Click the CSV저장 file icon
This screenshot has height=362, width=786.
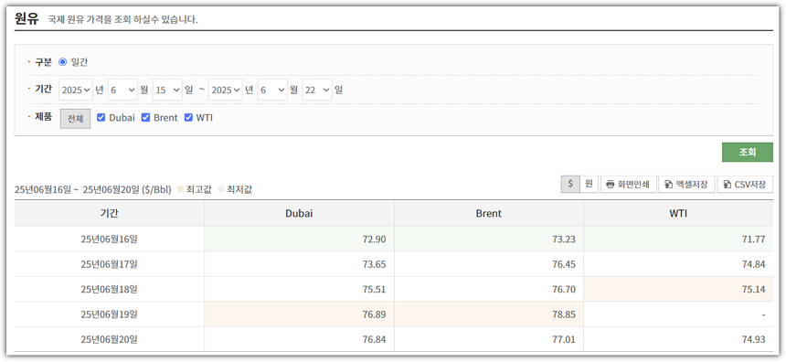[727, 185]
